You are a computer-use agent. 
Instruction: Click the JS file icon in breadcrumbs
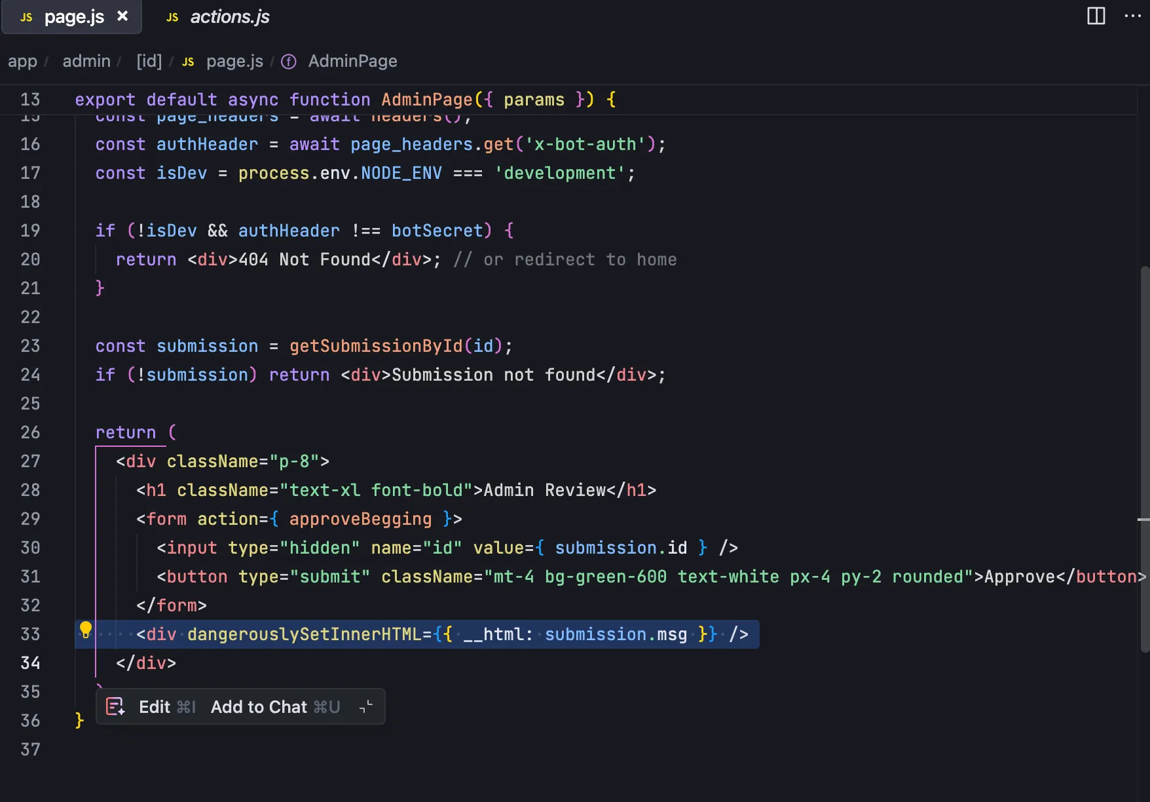189,62
